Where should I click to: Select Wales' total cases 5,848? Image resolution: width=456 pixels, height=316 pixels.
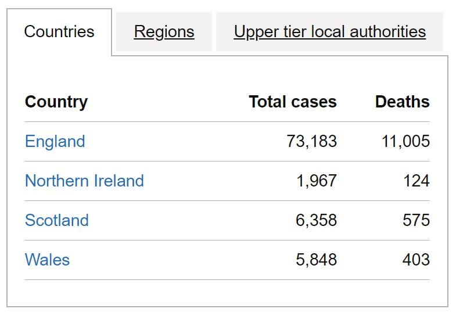(316, 260)
